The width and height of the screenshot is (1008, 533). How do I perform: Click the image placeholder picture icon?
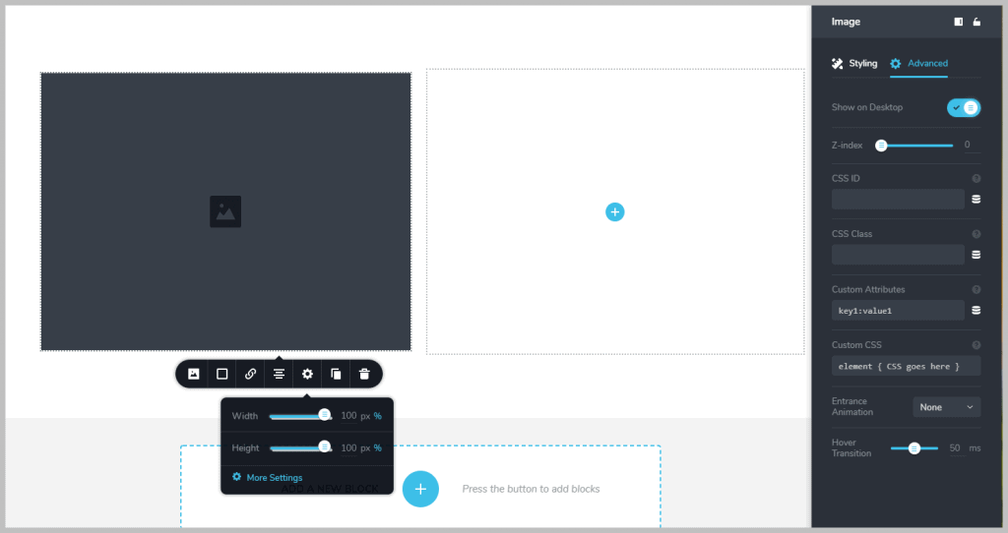[x=225, y=211]
